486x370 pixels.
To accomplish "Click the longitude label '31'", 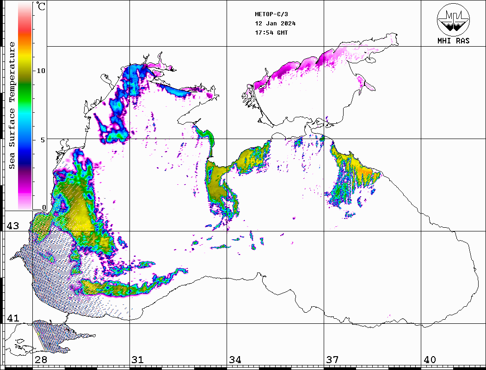I will tap(138, 360).
